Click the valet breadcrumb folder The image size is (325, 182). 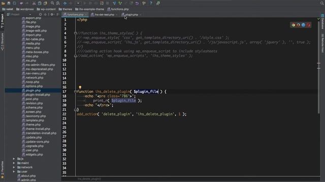click(x=8, y=9)
